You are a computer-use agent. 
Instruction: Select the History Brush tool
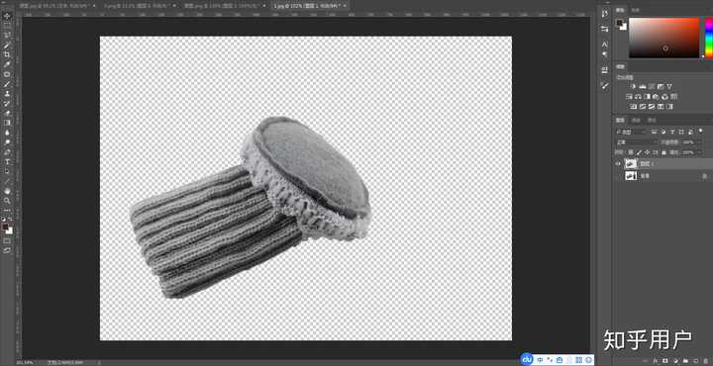(x=7, y=104)
